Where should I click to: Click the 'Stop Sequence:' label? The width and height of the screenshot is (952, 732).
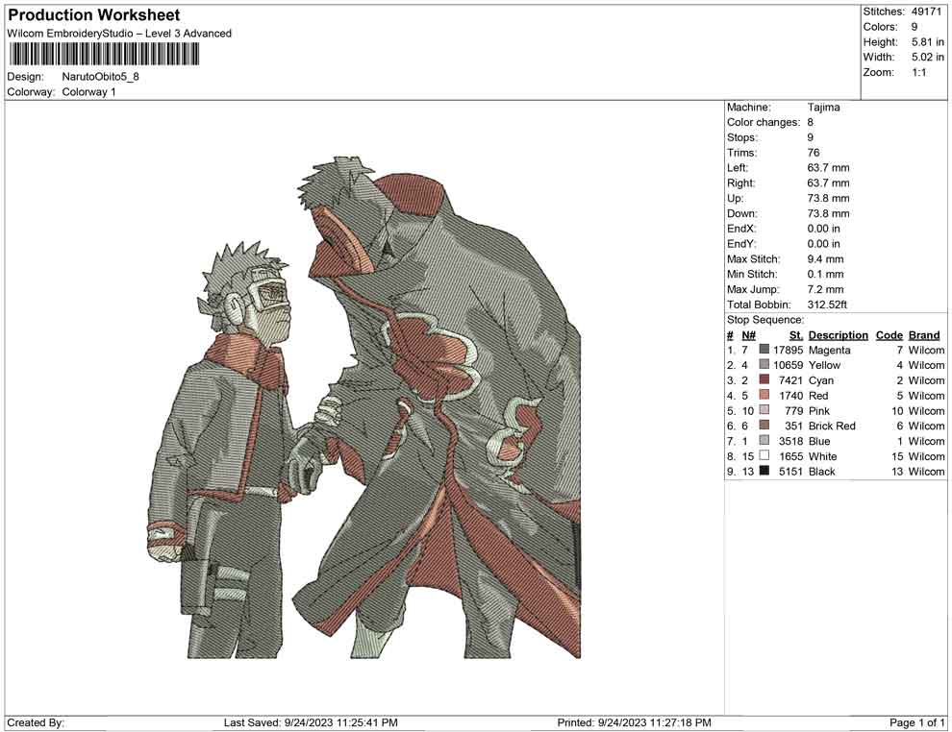(765, 320)
